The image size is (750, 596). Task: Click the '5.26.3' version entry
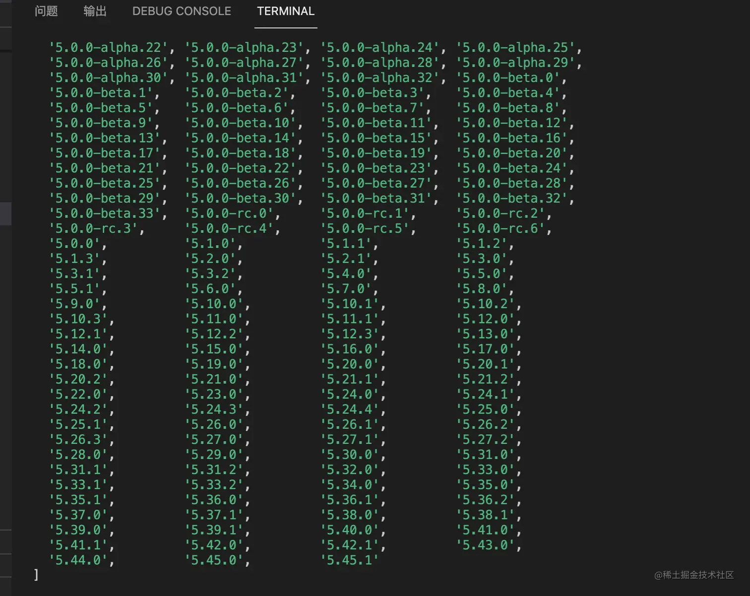(x=78, y=440)
